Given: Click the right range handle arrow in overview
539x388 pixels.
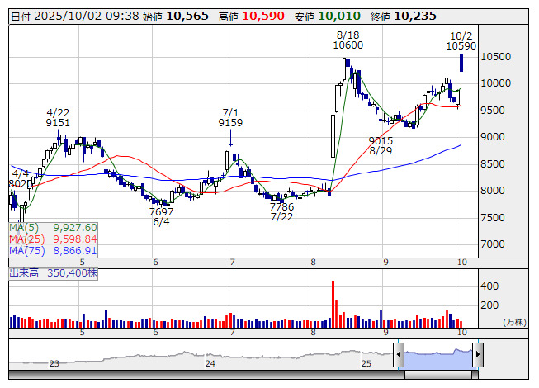Looking at the screenshot, I should (x=477, y=355).
